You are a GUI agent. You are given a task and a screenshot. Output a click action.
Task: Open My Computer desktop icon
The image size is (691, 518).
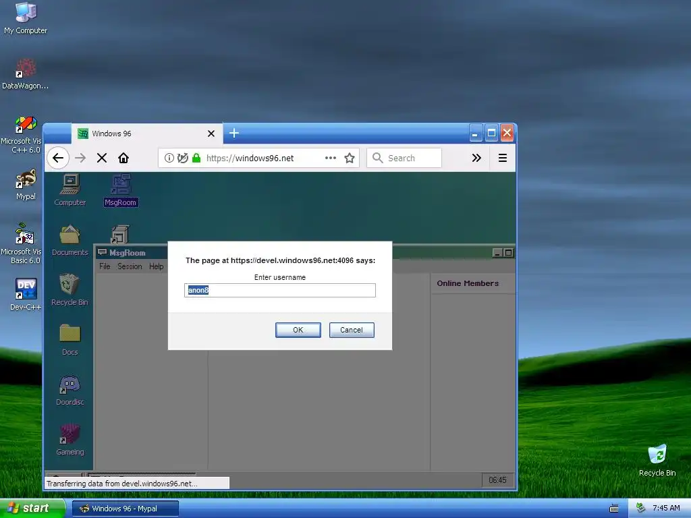(x=26, y=18)
